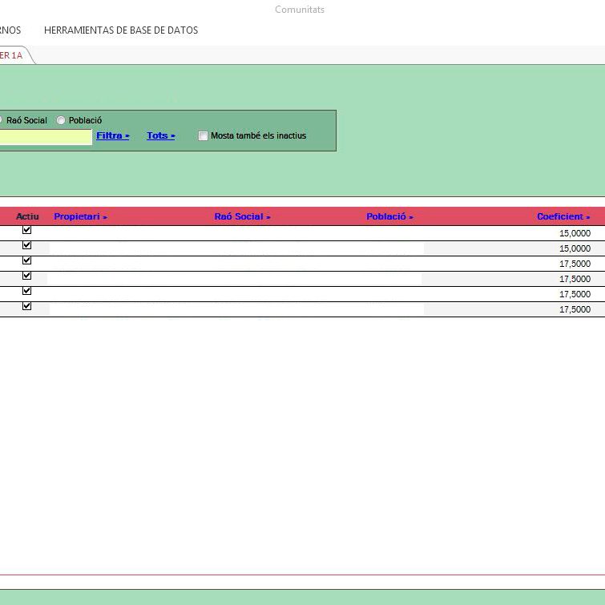The width and height of the screenshot is (605, 605).
Task: Sort by the Coeficient column header
Action: [x=563, y=216]
